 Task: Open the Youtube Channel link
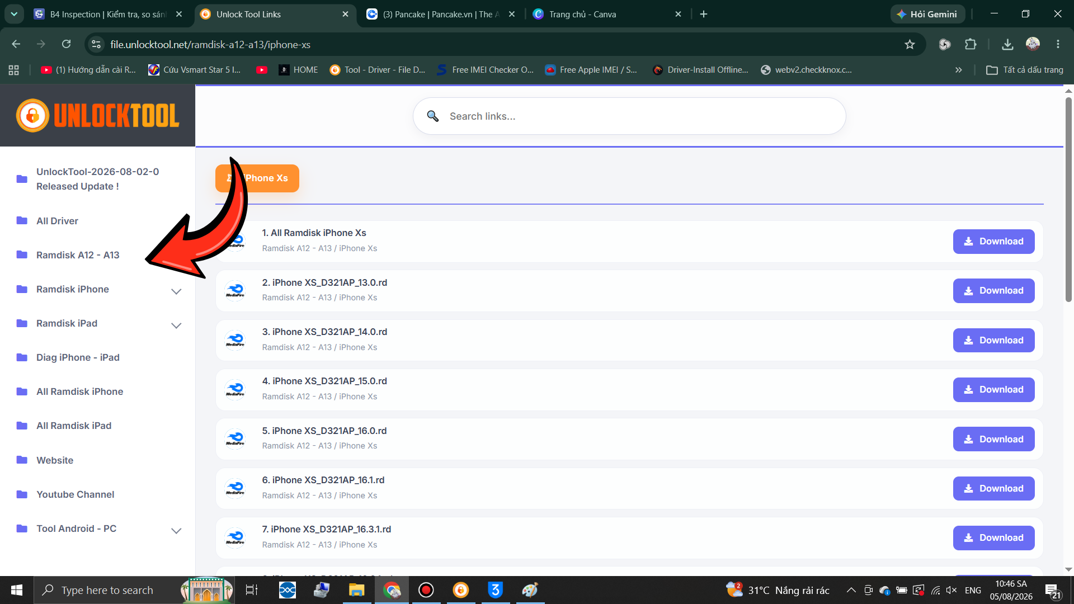(x=75, y=494)
